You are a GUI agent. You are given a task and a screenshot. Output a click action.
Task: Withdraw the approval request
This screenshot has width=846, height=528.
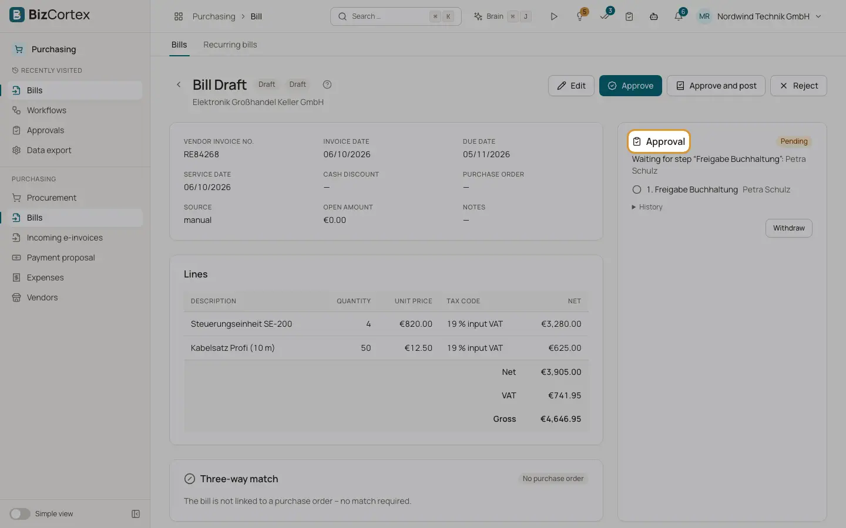click(x=788, y=228)
